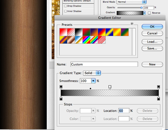Viewport: 168px width, 130px height.
Task: Click the Layer Style Opacity value field
Action: (x=149, y=8)
